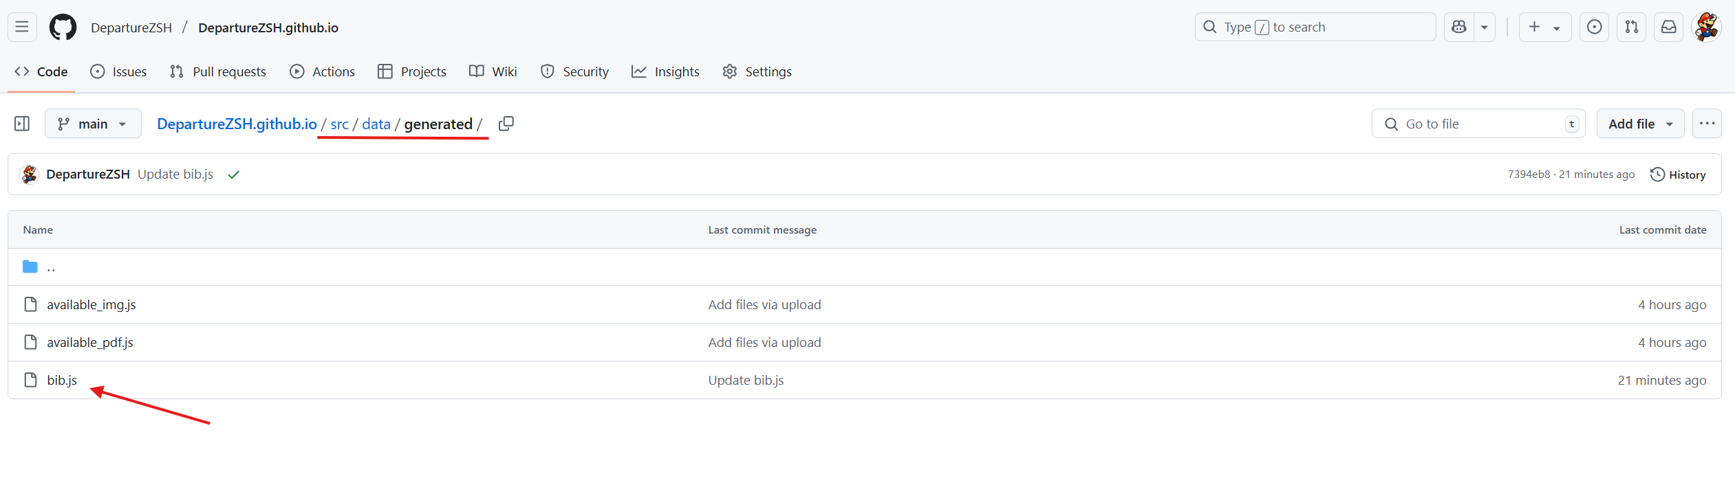Switch to the Code tab

click(41, 71)
